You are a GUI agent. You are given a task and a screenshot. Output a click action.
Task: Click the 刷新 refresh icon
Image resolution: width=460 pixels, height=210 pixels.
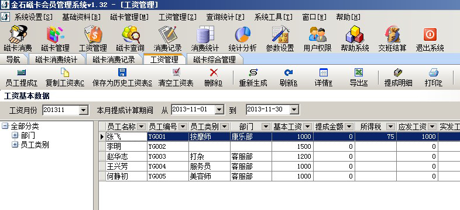point(289,72)
